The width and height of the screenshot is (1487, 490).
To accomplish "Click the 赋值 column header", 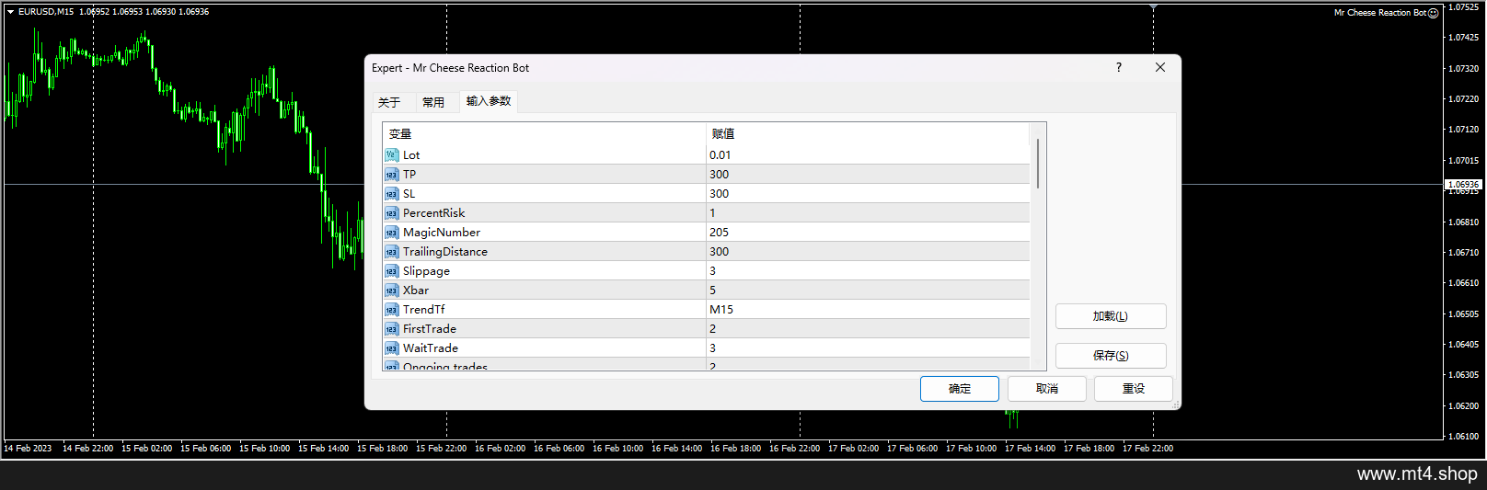I will pos(868,134).
